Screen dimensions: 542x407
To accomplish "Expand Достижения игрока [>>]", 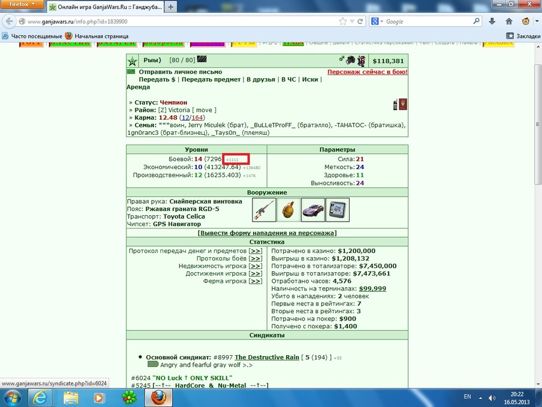I will 255,274.
